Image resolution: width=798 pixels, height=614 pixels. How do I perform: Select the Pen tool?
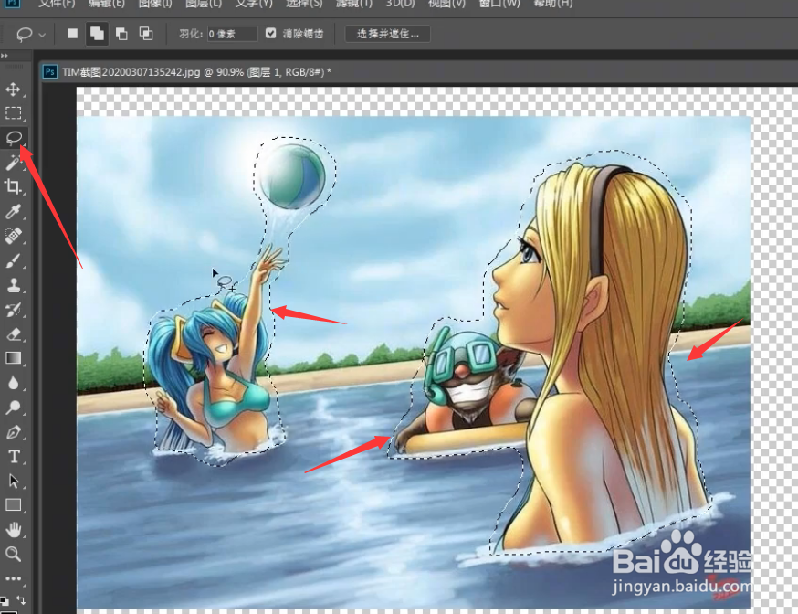(x=13, y=432)
